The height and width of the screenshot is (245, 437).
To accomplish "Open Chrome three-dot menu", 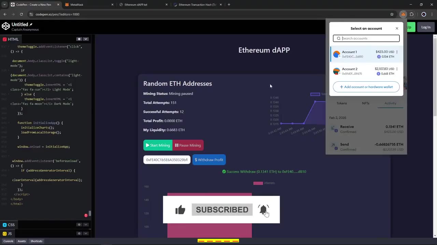I will click(x=432, y=14).
